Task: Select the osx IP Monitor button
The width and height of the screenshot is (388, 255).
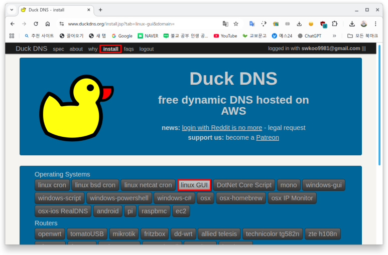Action: coord(292,198)
